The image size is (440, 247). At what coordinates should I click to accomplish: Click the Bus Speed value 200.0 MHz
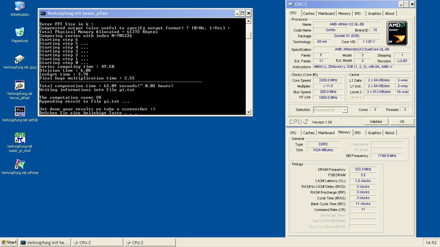pos(328,92)
